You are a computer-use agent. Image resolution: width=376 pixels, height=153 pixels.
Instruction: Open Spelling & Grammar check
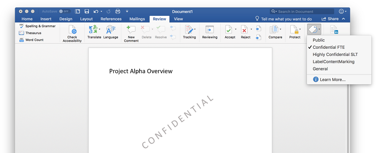point(37,26)
